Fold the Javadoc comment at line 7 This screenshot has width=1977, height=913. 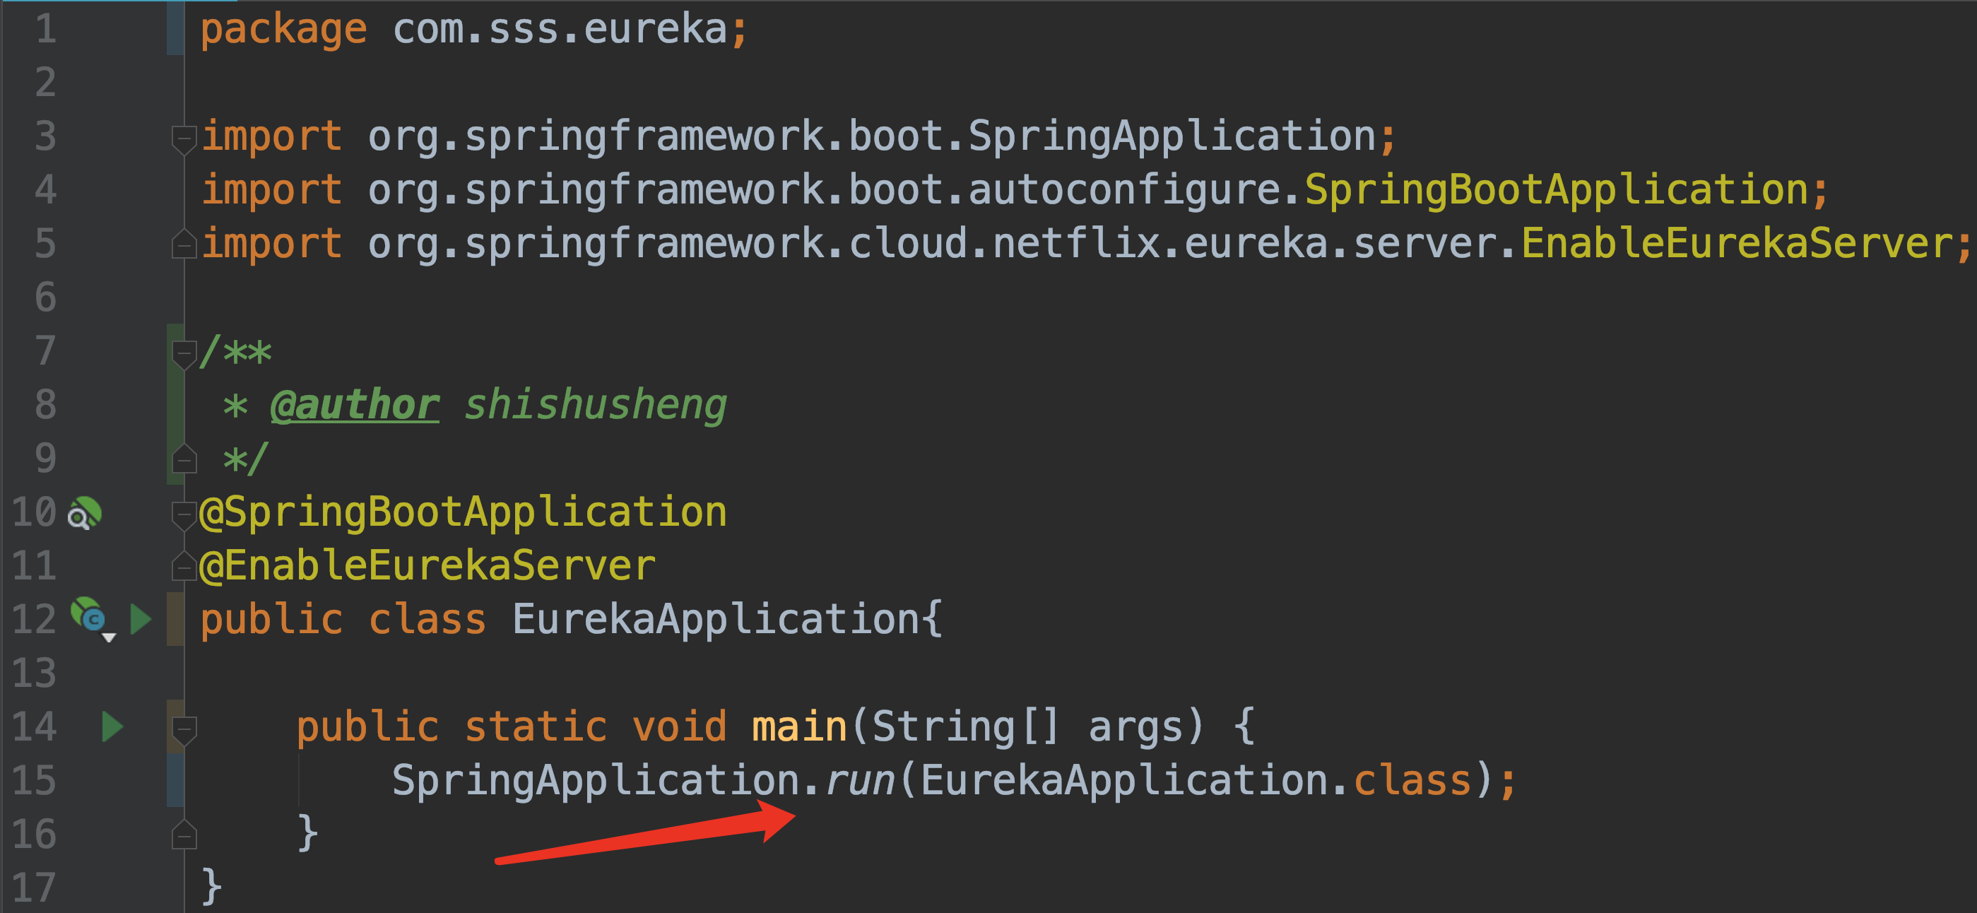tap(184, 353)
